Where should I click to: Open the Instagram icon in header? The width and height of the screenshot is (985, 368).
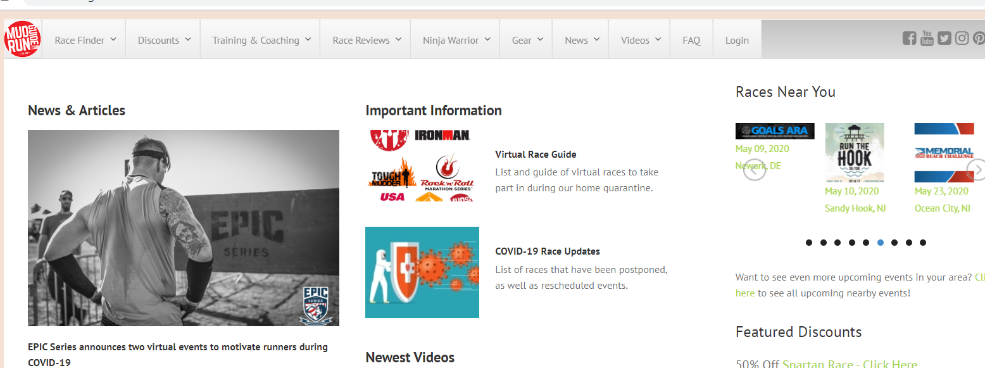pos(962,39)
